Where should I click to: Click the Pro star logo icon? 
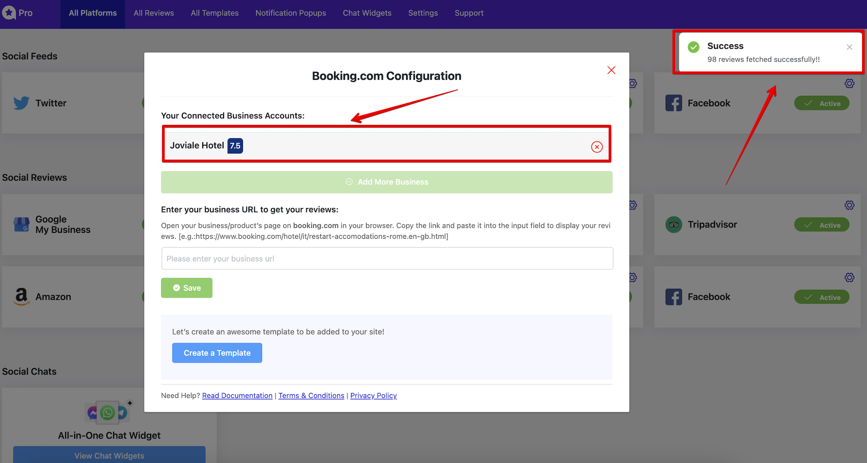(x=9, y=13)
